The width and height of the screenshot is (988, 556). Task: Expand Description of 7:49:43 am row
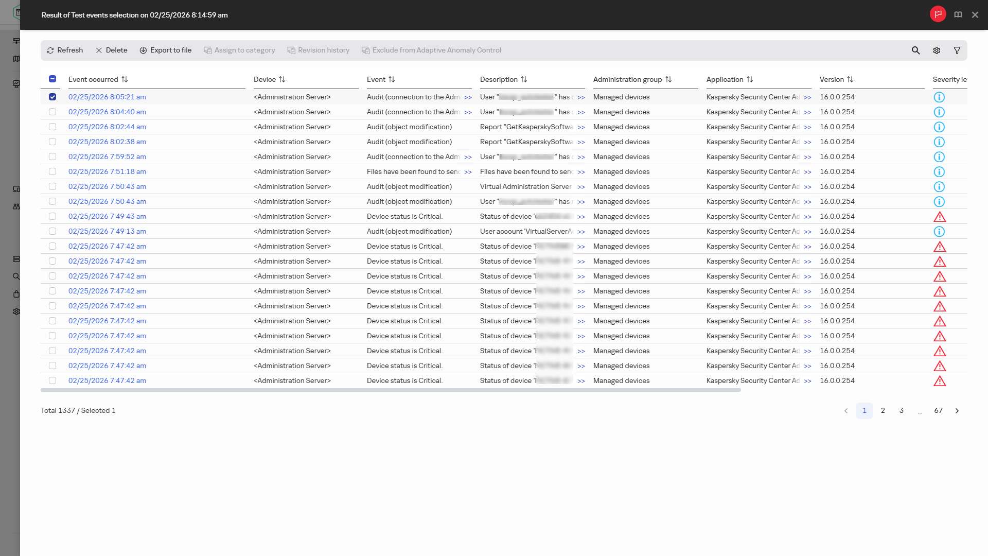point(581,217)
